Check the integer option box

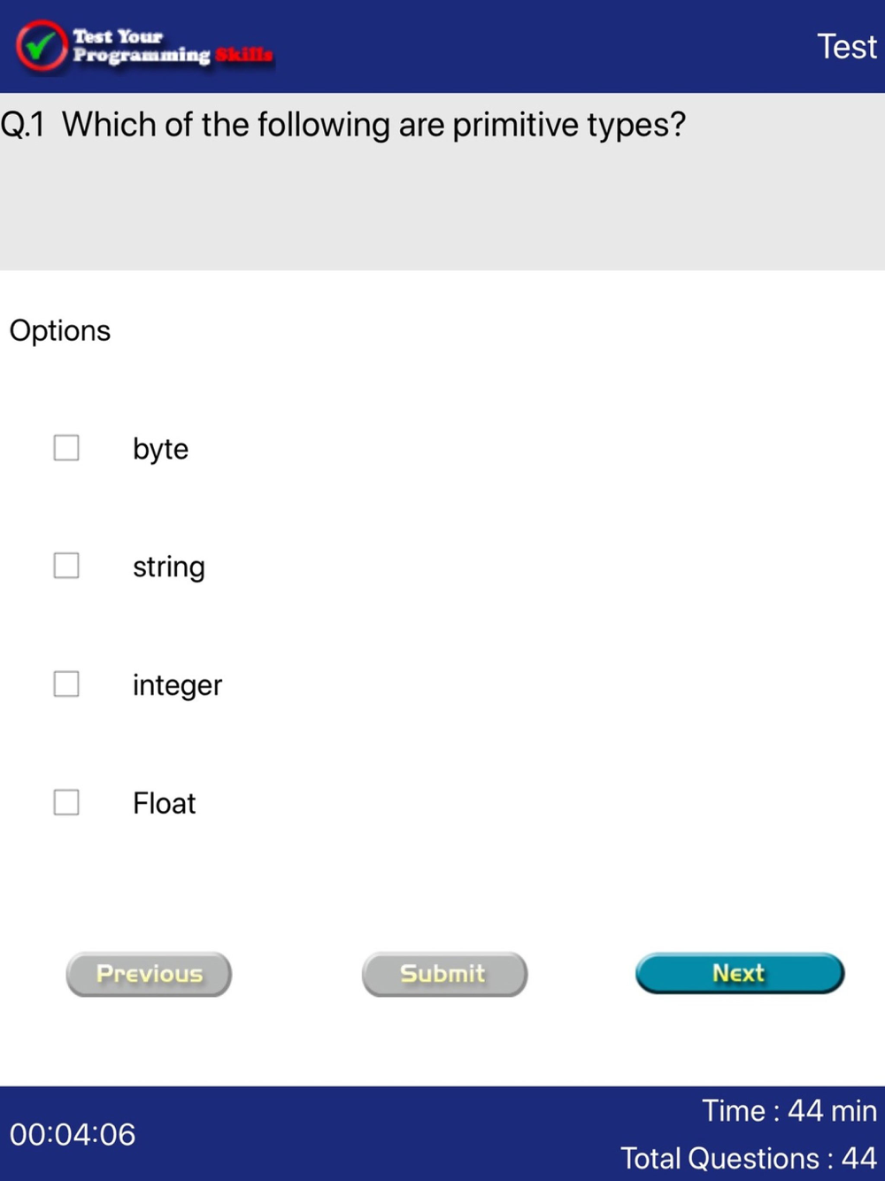click(66, 684)
